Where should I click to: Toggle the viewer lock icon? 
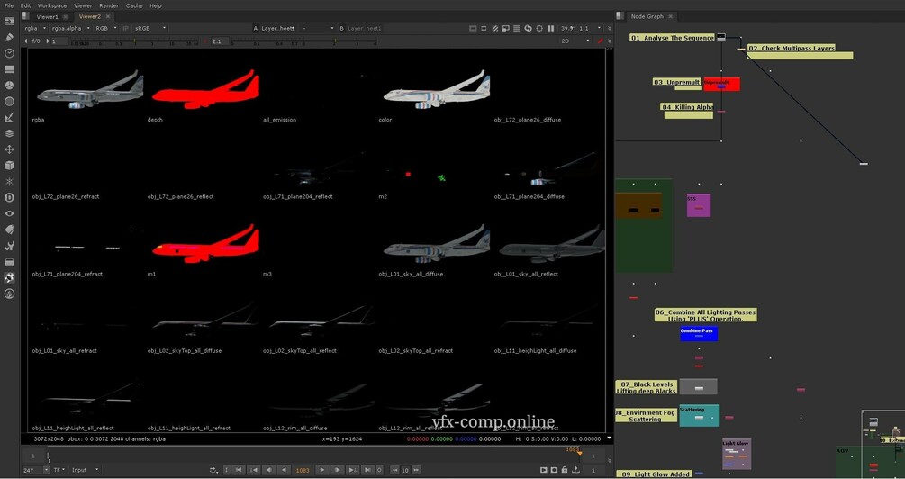(x=565, y=470)
